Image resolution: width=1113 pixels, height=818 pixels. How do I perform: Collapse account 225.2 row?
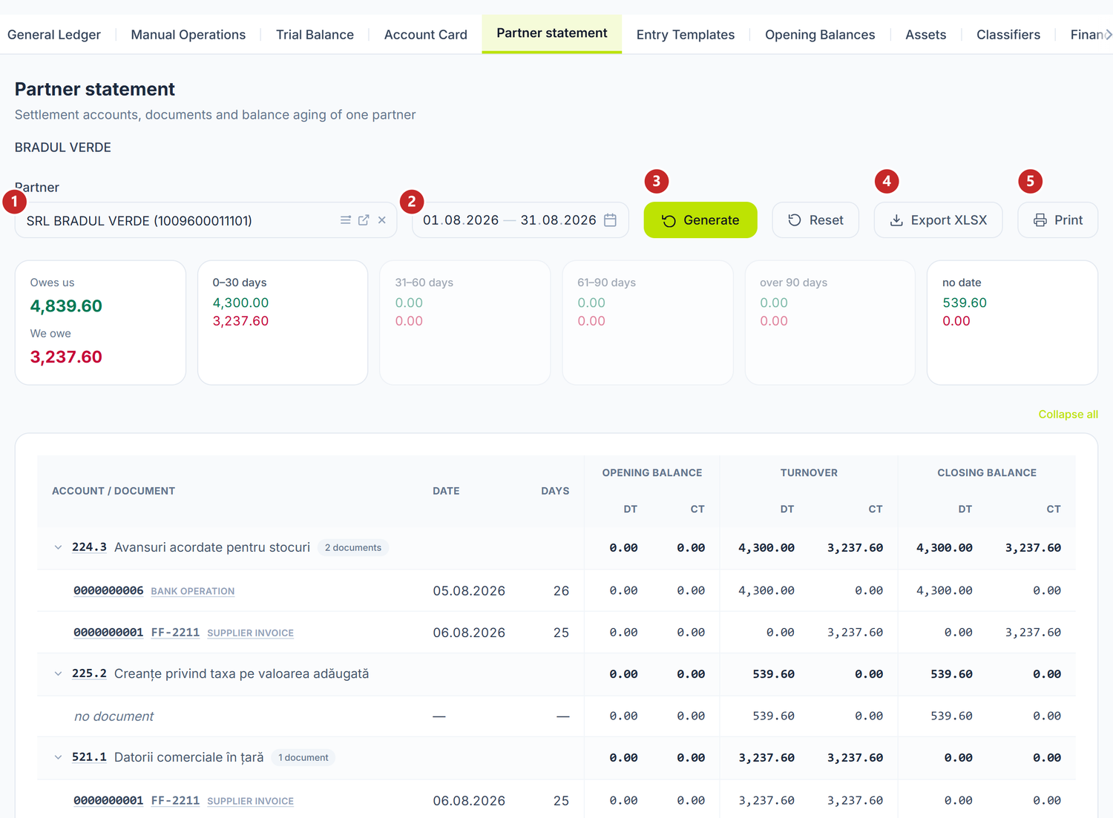point(58,674)
